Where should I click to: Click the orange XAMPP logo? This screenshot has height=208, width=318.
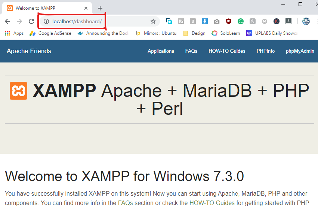click(x=18, y=91)
